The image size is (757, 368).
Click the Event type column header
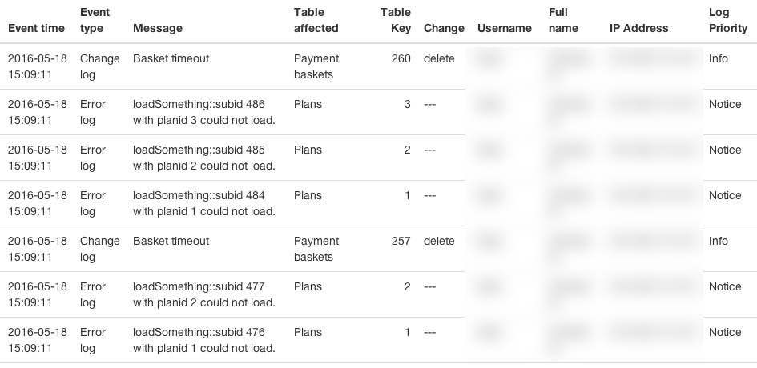point(95,20)
